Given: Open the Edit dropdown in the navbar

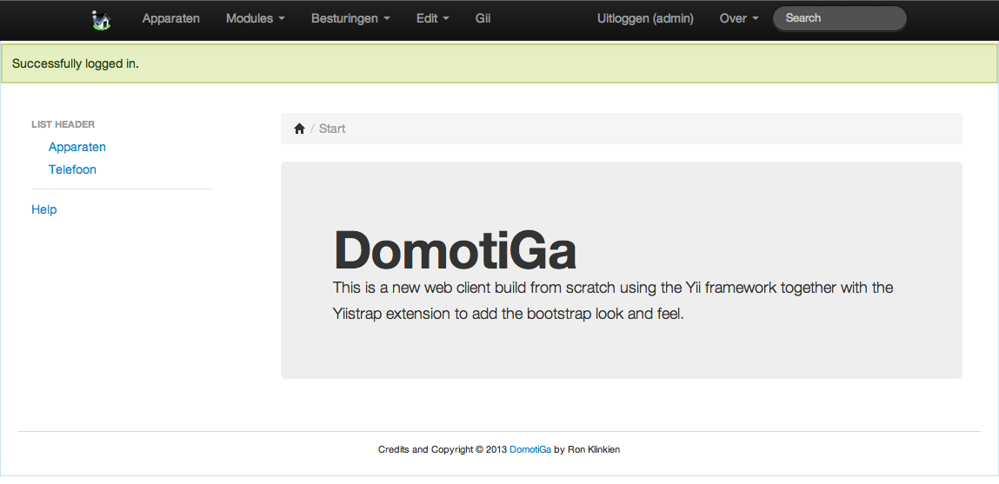Looking at the screenshot, I should click(x=432, y=18).
